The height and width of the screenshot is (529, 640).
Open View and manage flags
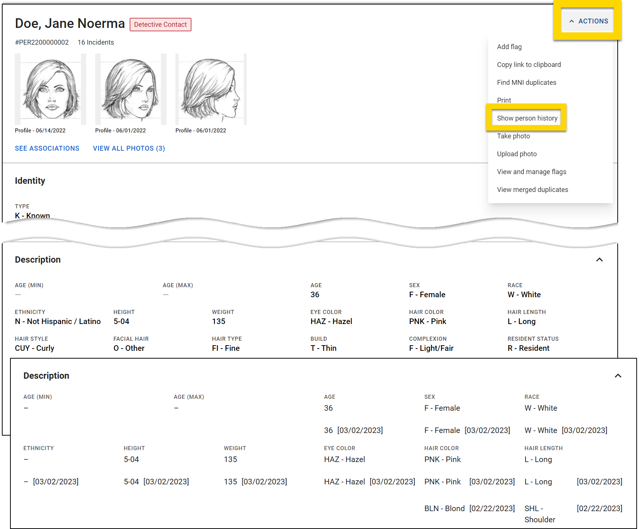click(531, 171)
